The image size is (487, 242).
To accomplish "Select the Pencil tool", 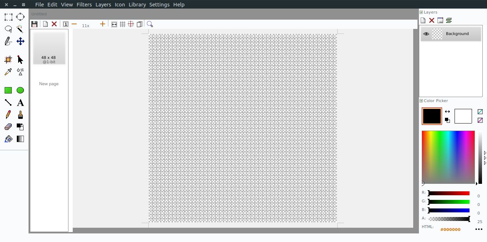I will point(8,115).
